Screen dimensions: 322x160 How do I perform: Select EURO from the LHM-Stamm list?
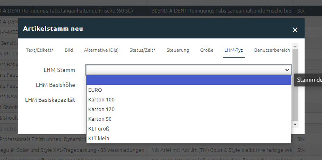[189, 90]
